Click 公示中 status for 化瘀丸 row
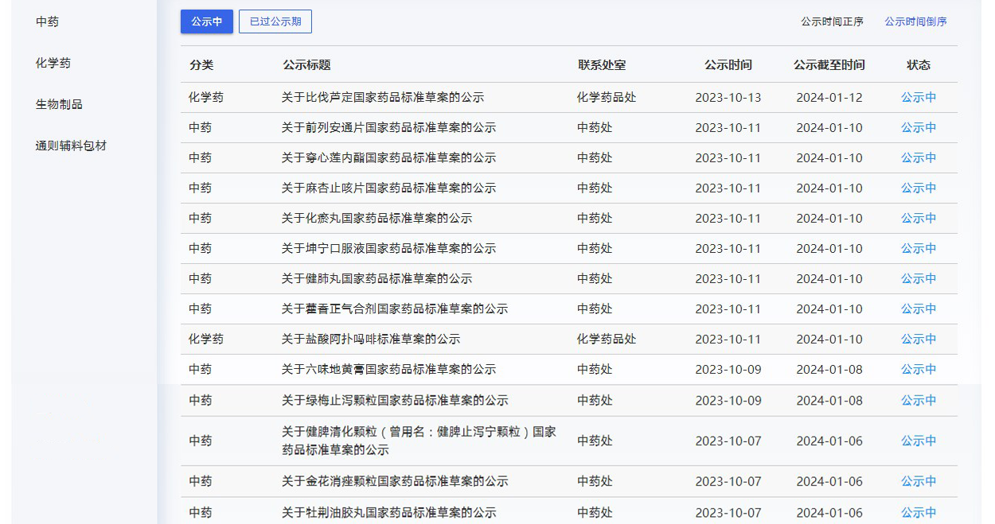Image resolution: width=995 pixels, height=524 pixels. point(918,219)
